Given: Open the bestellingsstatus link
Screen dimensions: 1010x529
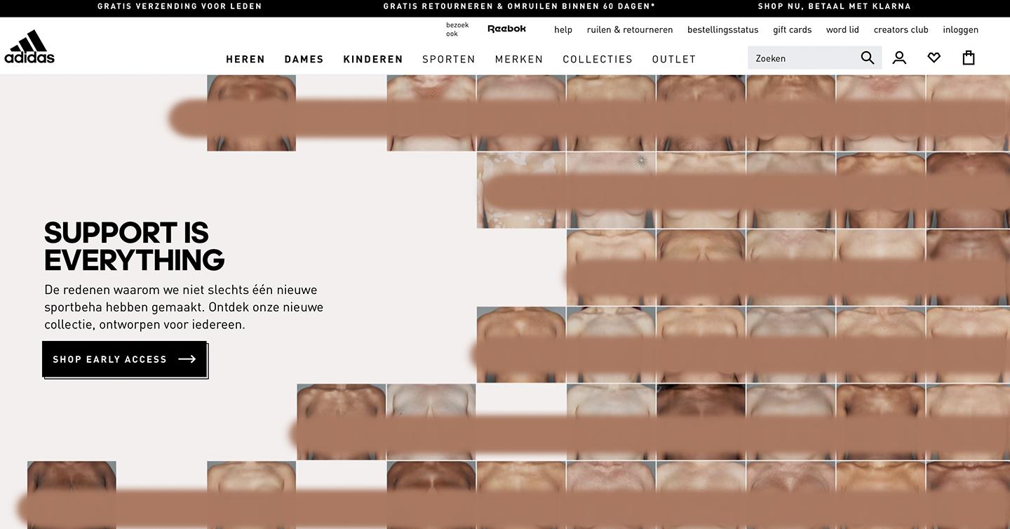Looking at the screenshot, I should pyautogui.click(x=723, y=29).
